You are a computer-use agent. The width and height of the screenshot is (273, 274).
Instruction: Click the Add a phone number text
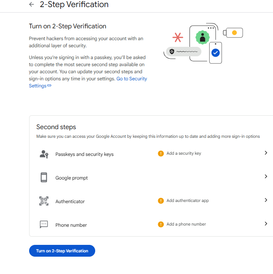click(186, 224)
